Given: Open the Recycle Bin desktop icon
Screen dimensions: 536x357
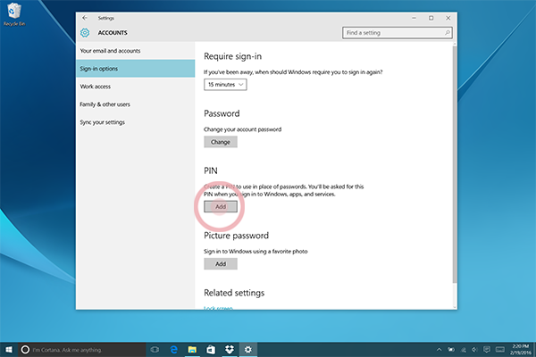Looking at the screenshot, I should click(x=14, y=14).
